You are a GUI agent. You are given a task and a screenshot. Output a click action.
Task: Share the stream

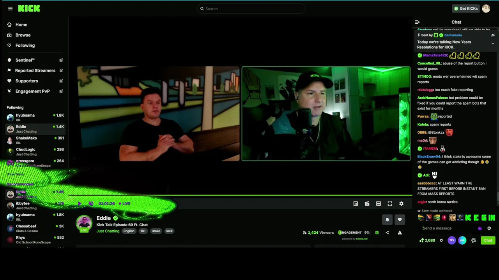(387, 233)
